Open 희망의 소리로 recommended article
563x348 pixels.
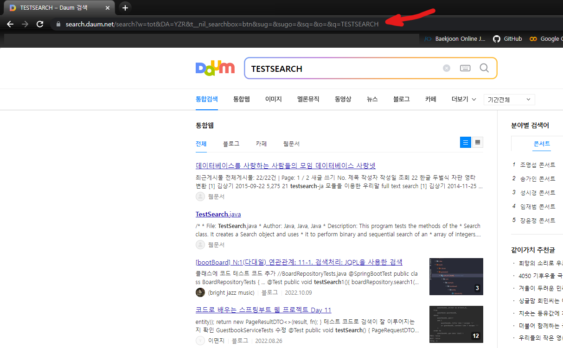pyautogui.click(x=541, y=263)
